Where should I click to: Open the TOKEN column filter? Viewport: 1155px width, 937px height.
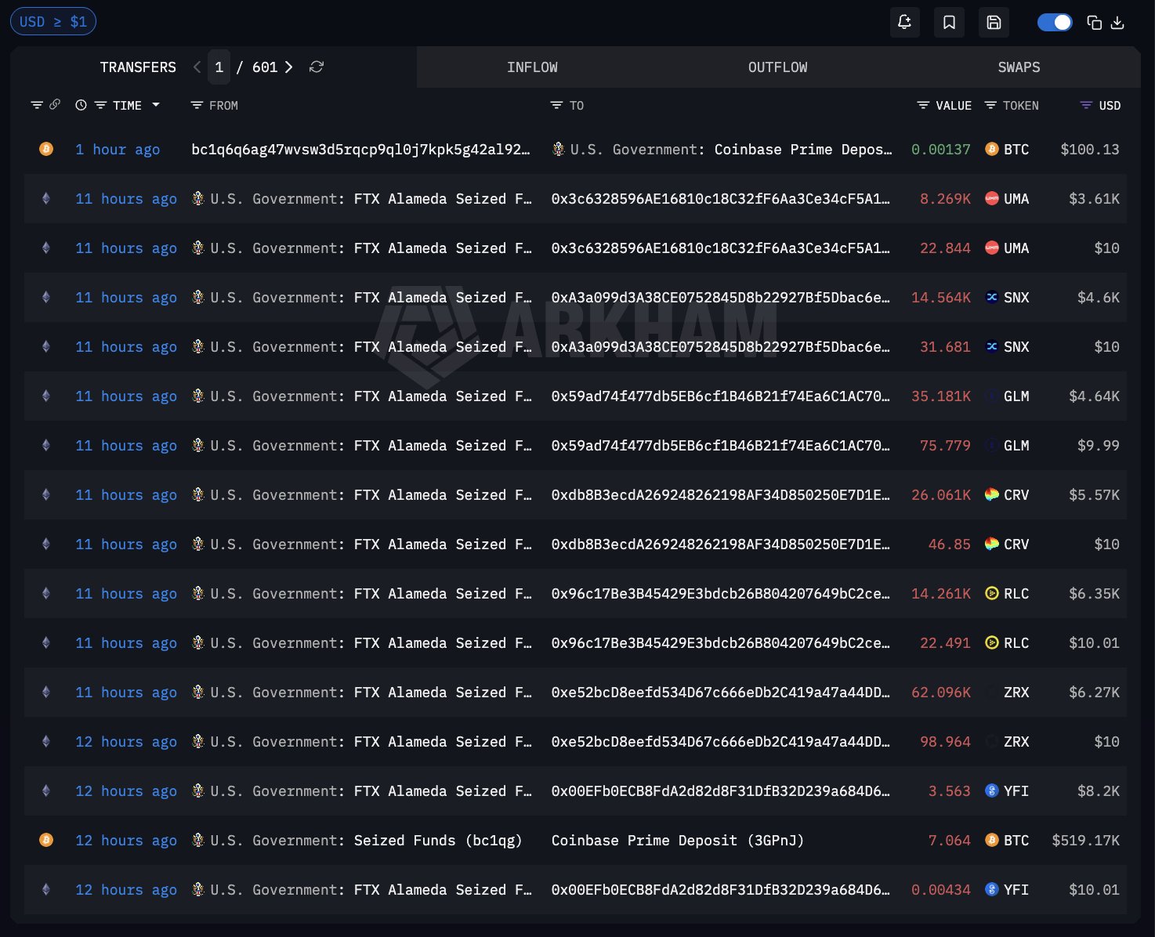click(x=990, y=105)
